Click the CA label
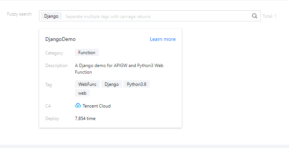 coord(48,106)
